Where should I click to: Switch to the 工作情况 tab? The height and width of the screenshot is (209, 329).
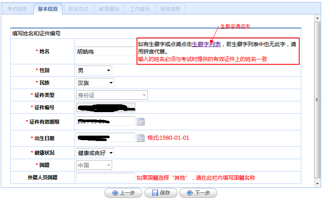coord(139,9)
